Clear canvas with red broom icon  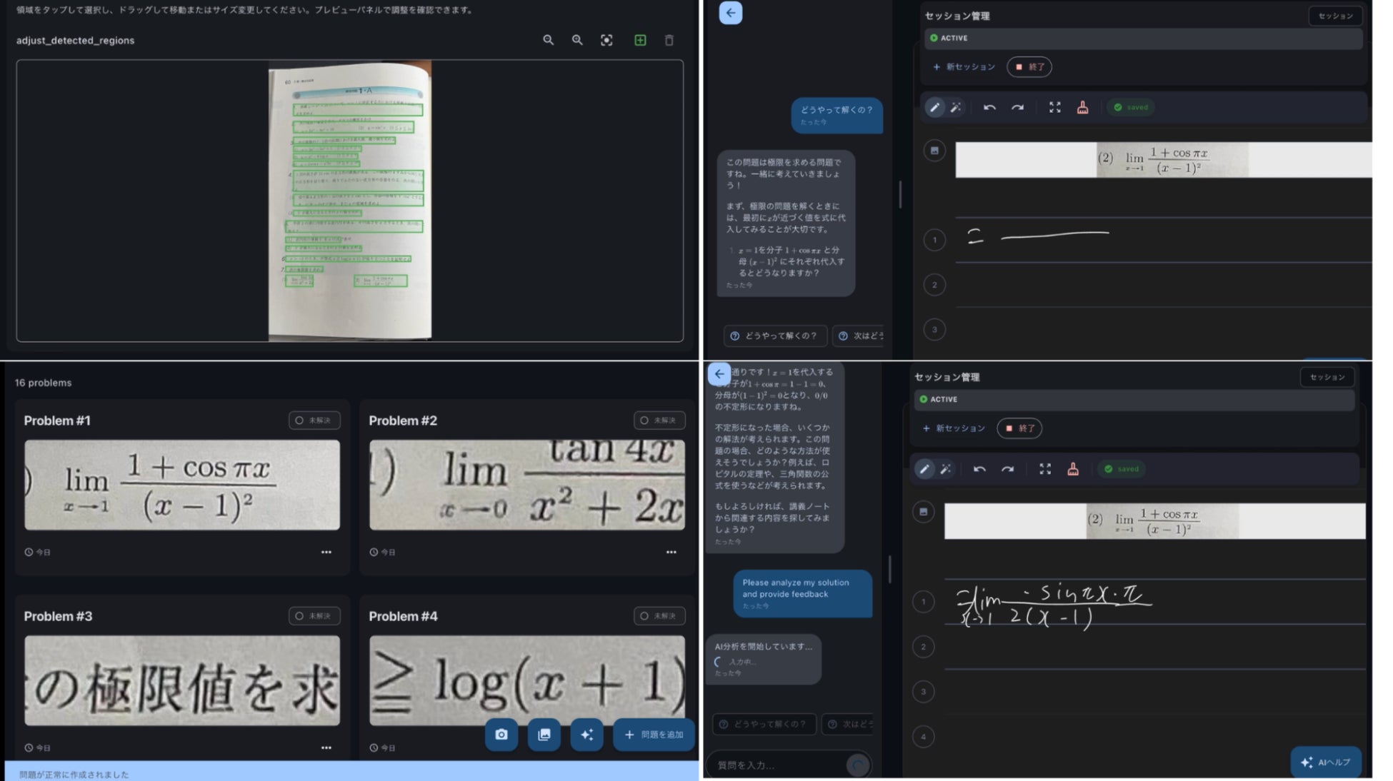tap(1083, 107)
